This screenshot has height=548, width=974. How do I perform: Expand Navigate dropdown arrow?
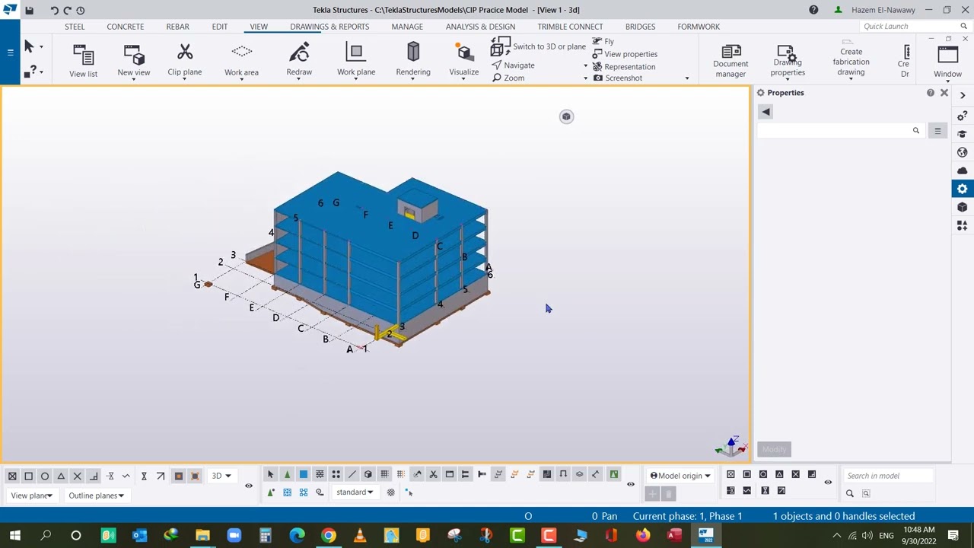pos(585,66)
